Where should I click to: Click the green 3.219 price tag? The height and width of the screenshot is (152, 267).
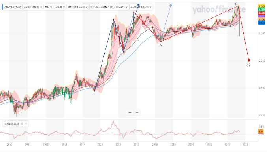point(261,9)
